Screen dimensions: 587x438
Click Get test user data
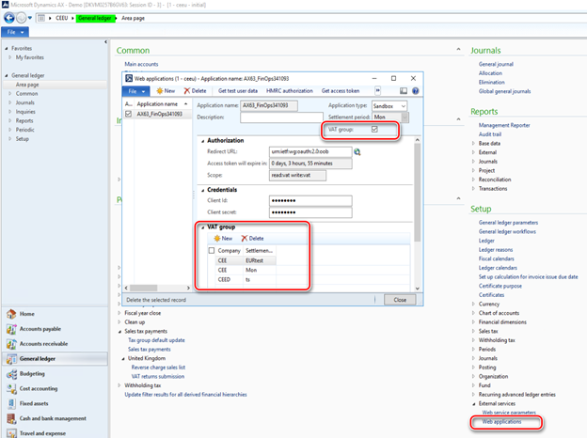coord(238,91)
